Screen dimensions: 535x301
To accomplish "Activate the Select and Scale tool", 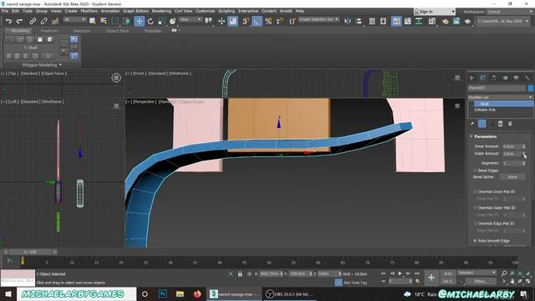I will (161, 21).
